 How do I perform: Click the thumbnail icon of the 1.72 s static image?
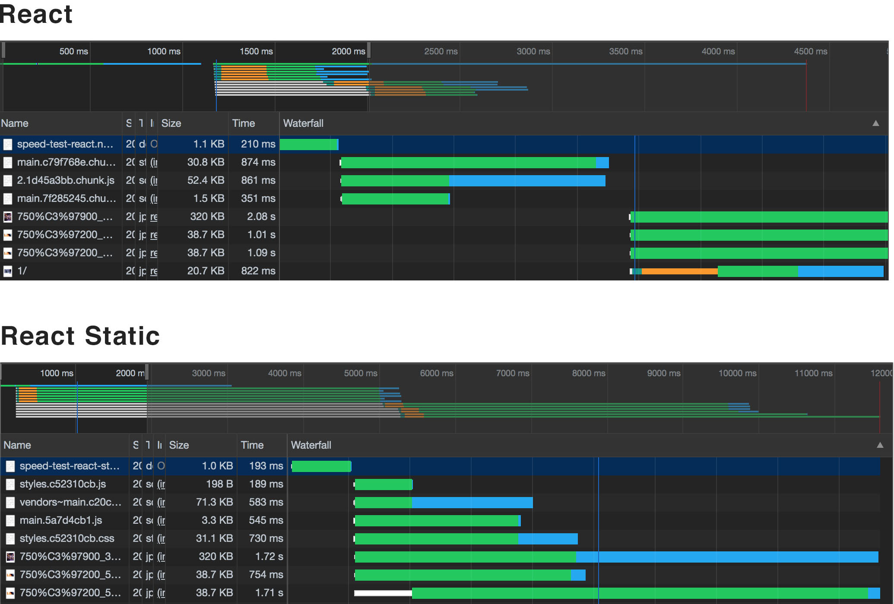(10, 557)
